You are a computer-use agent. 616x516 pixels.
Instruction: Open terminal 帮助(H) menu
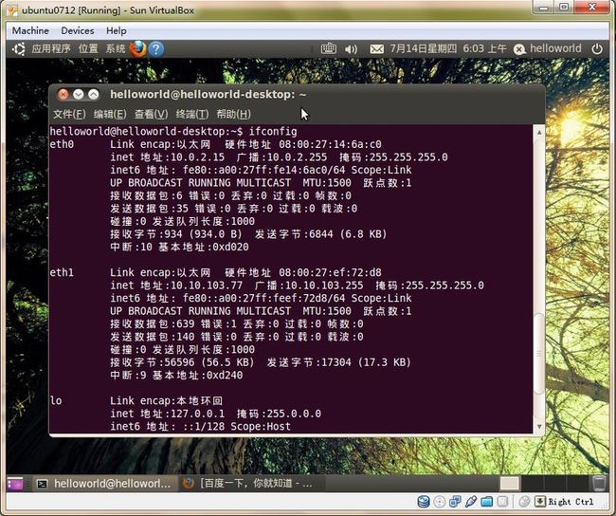point(233,114)
